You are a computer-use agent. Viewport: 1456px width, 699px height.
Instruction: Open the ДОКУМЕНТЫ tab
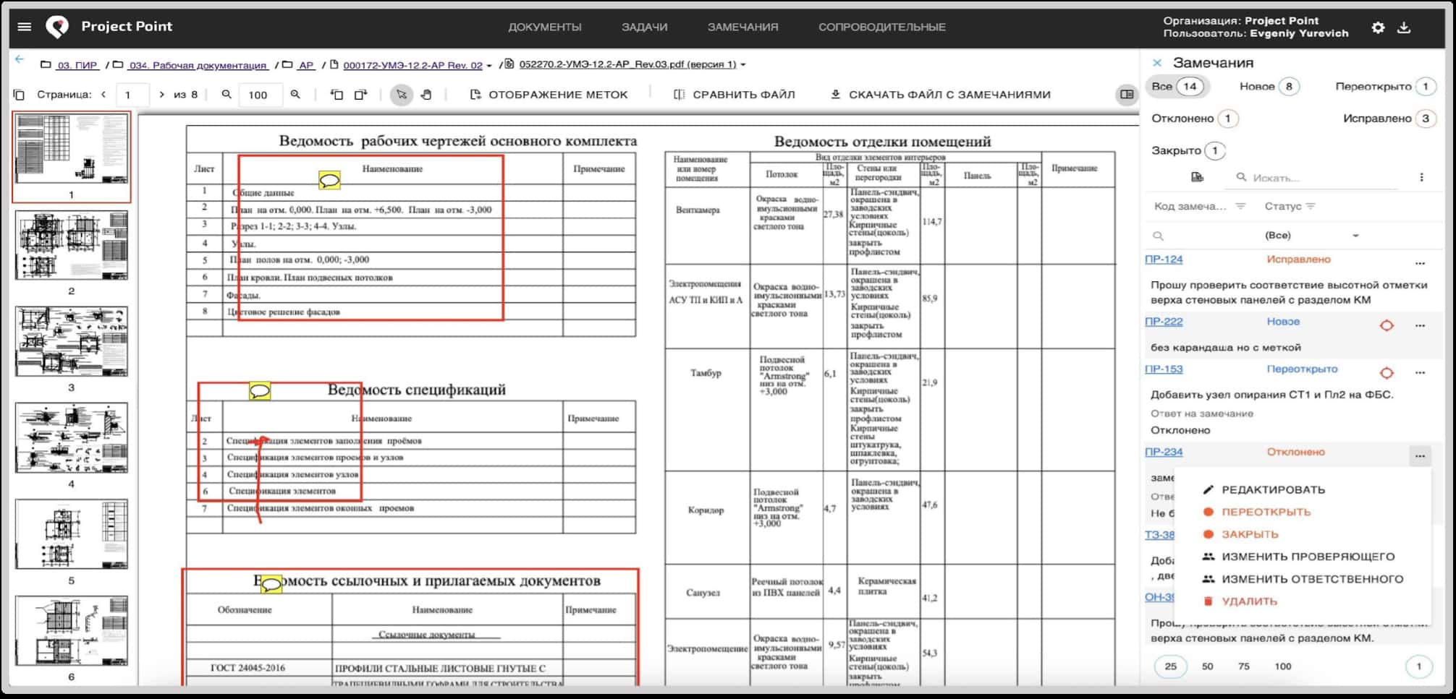pyautogui.click(x=544, y=27)
